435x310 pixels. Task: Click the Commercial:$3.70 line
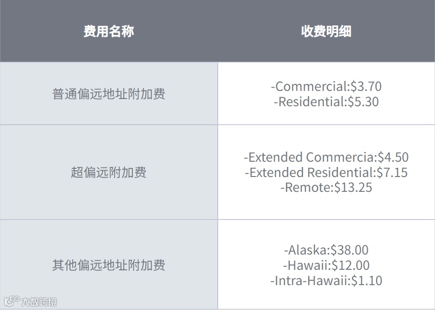click(x=326, y=86)
